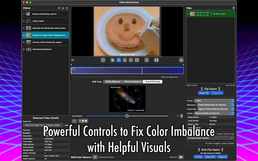The width and height of the screenshot is (258, 161).
Task: Open the Quality dropdown
Action: coord(214,113)
